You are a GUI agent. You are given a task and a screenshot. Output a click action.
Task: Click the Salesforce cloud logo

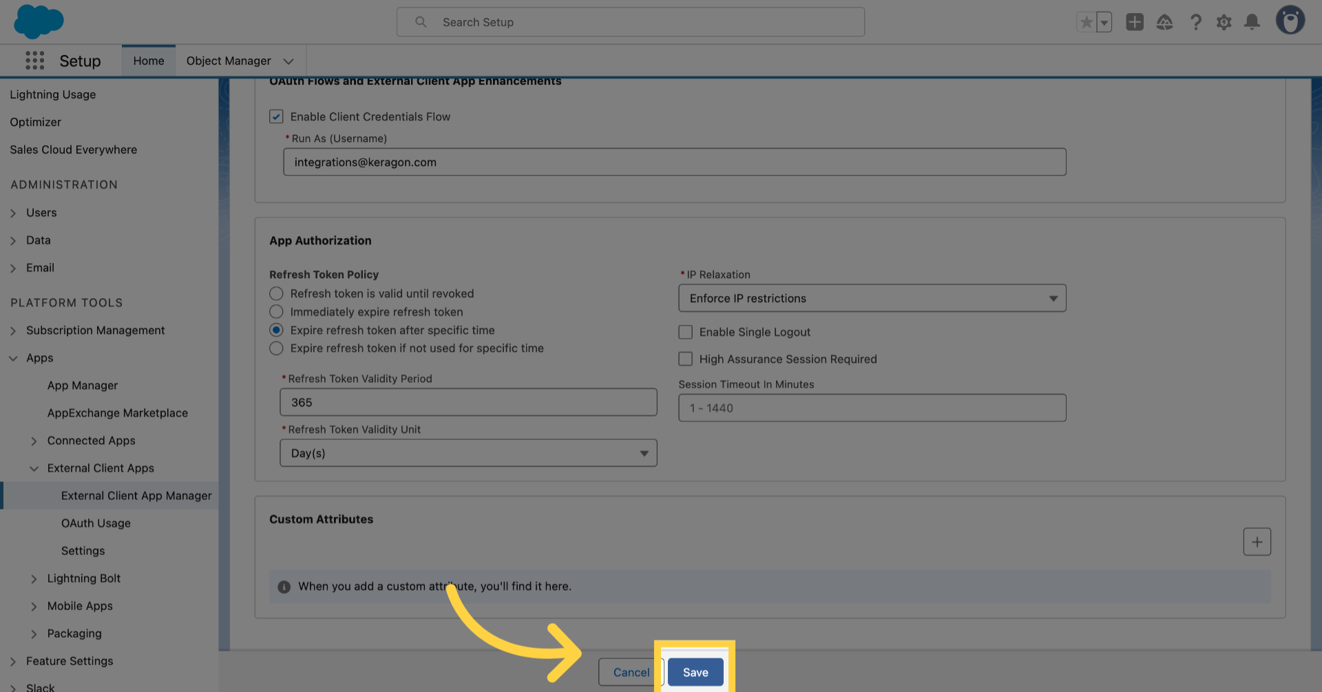[x=39, y=21]
